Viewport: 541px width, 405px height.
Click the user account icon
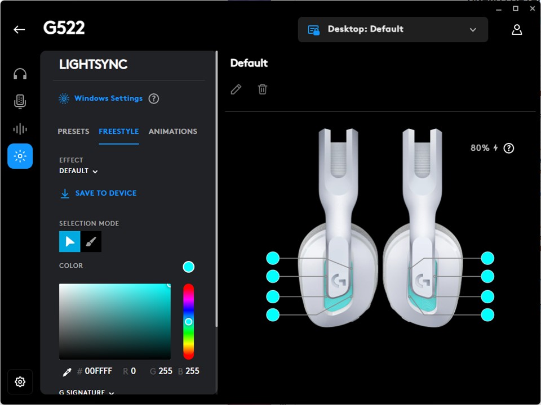[x=517, y=30]
